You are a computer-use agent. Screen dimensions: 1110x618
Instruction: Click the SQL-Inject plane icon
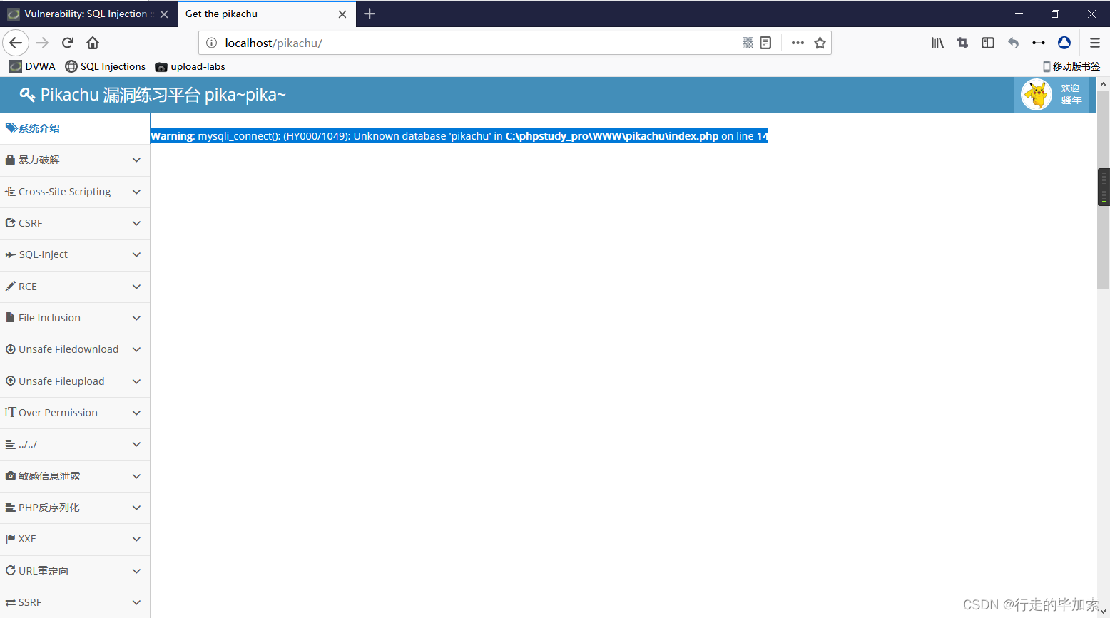10,254
